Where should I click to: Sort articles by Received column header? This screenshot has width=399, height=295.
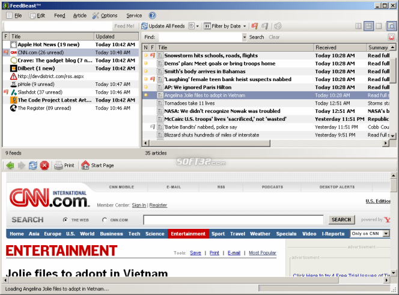[340, 47]
